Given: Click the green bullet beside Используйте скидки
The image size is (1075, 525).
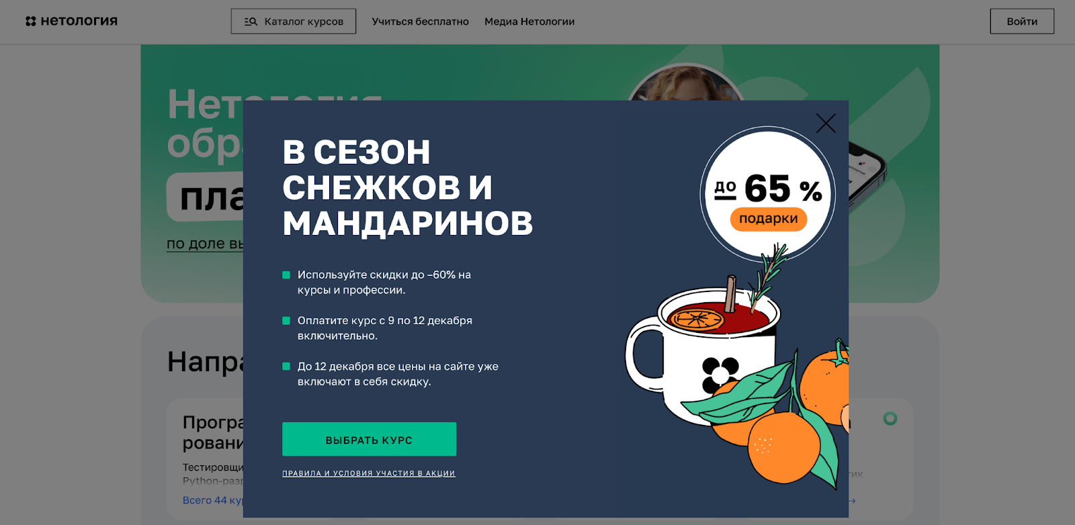Looking at the screenshot, I should [286, 275].
